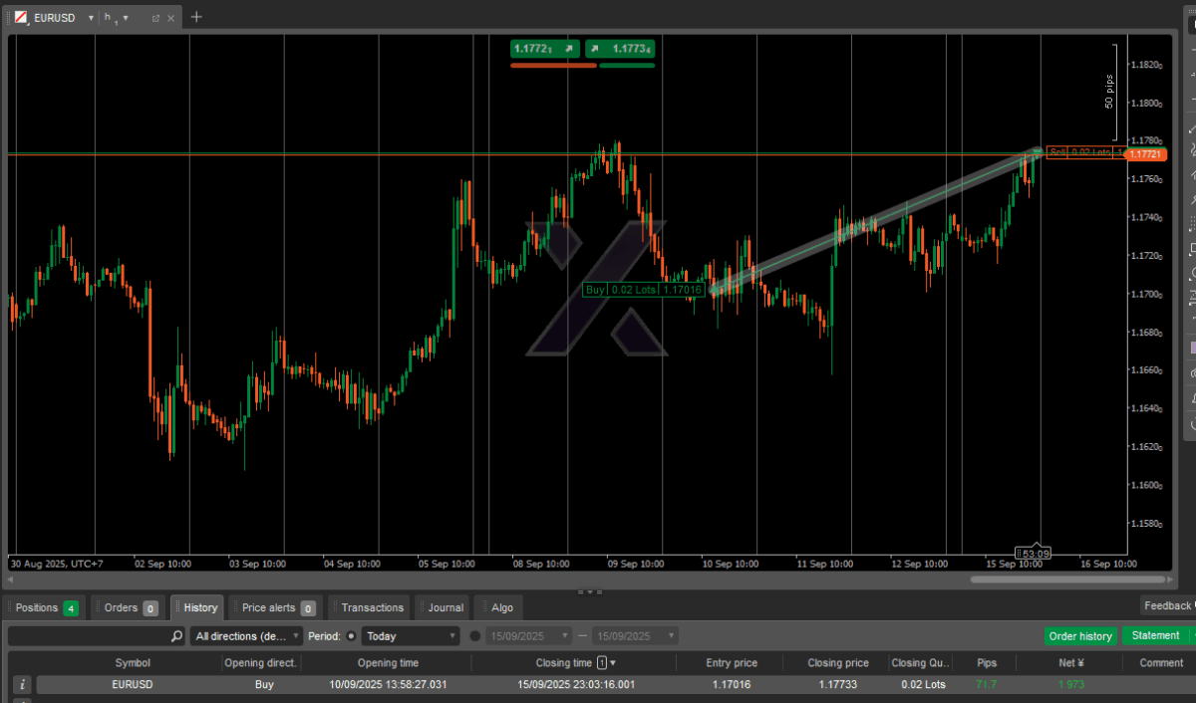Select the Period radio button
The width and height of the screenshot is (1196, 703).
tap(351, 635)
